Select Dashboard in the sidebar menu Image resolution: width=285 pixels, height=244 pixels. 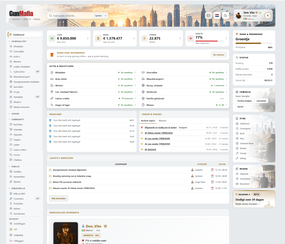tap(24, 35)
